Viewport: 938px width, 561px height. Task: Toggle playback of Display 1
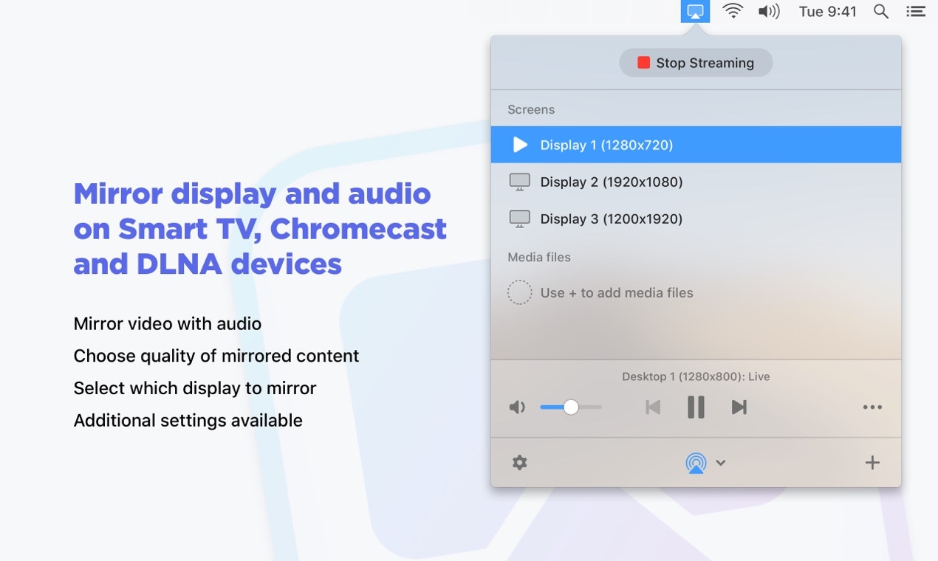pos(520,145)
